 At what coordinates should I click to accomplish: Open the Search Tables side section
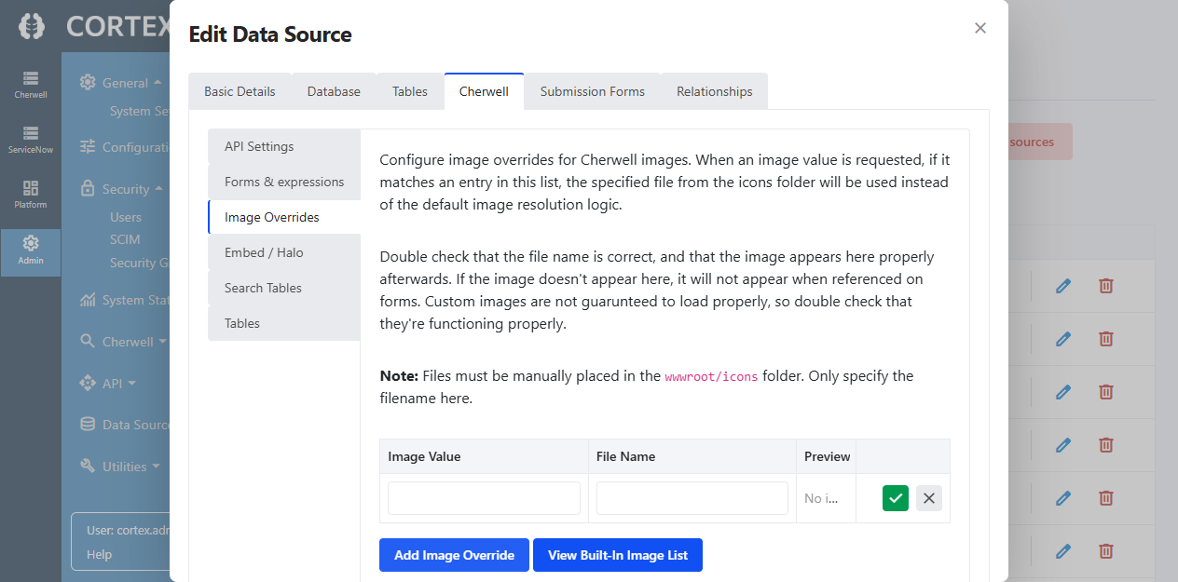[x=284, y=288]
